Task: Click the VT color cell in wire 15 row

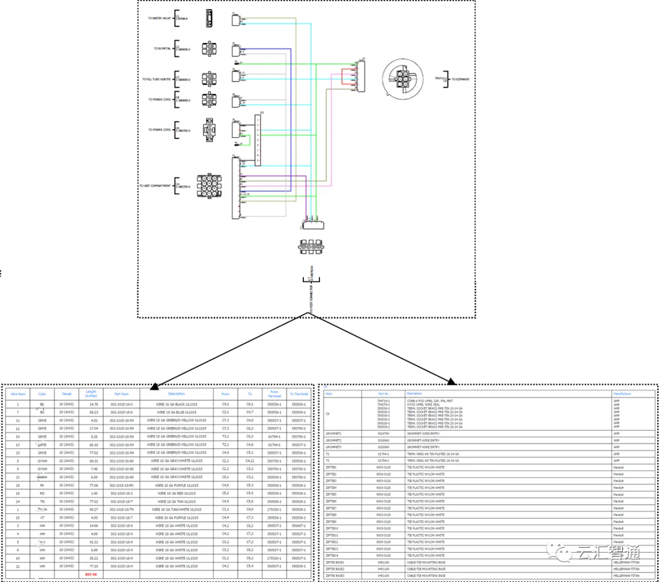Action: coord(42,518)
